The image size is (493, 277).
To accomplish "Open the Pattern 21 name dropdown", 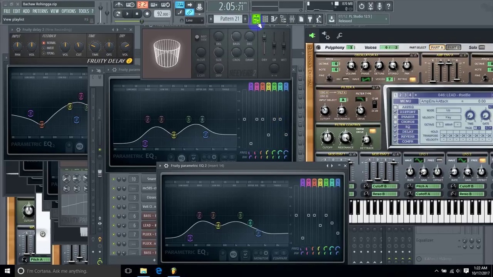I will coord(228,19).
